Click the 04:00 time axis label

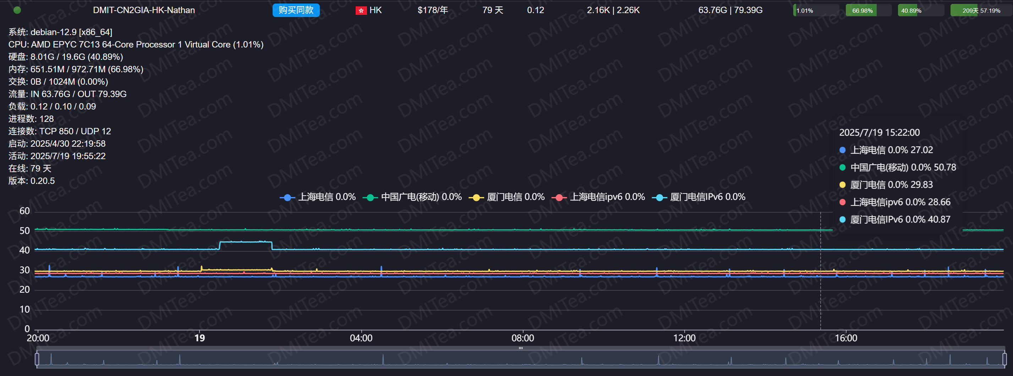click(361, 338)
